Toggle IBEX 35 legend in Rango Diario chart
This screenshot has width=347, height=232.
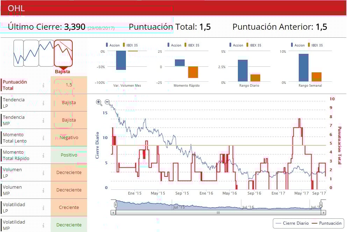(x=254, y=45)
